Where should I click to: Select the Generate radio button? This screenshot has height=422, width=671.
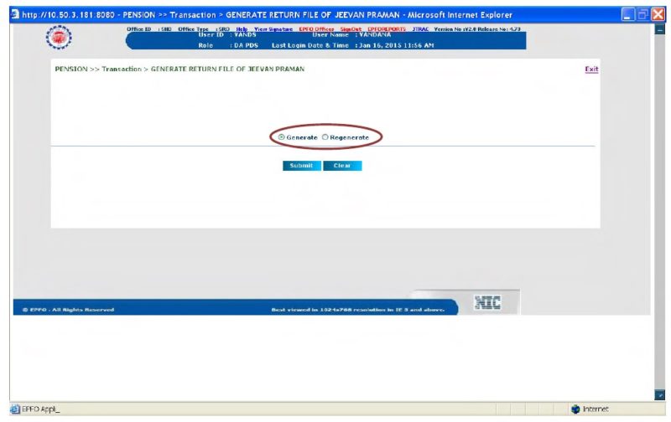(x=282, y=136)
